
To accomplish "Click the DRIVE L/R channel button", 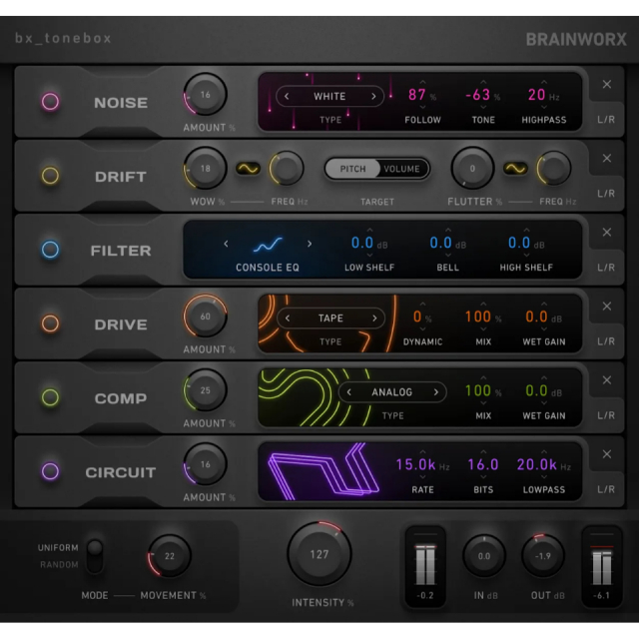I will point(606,341).
